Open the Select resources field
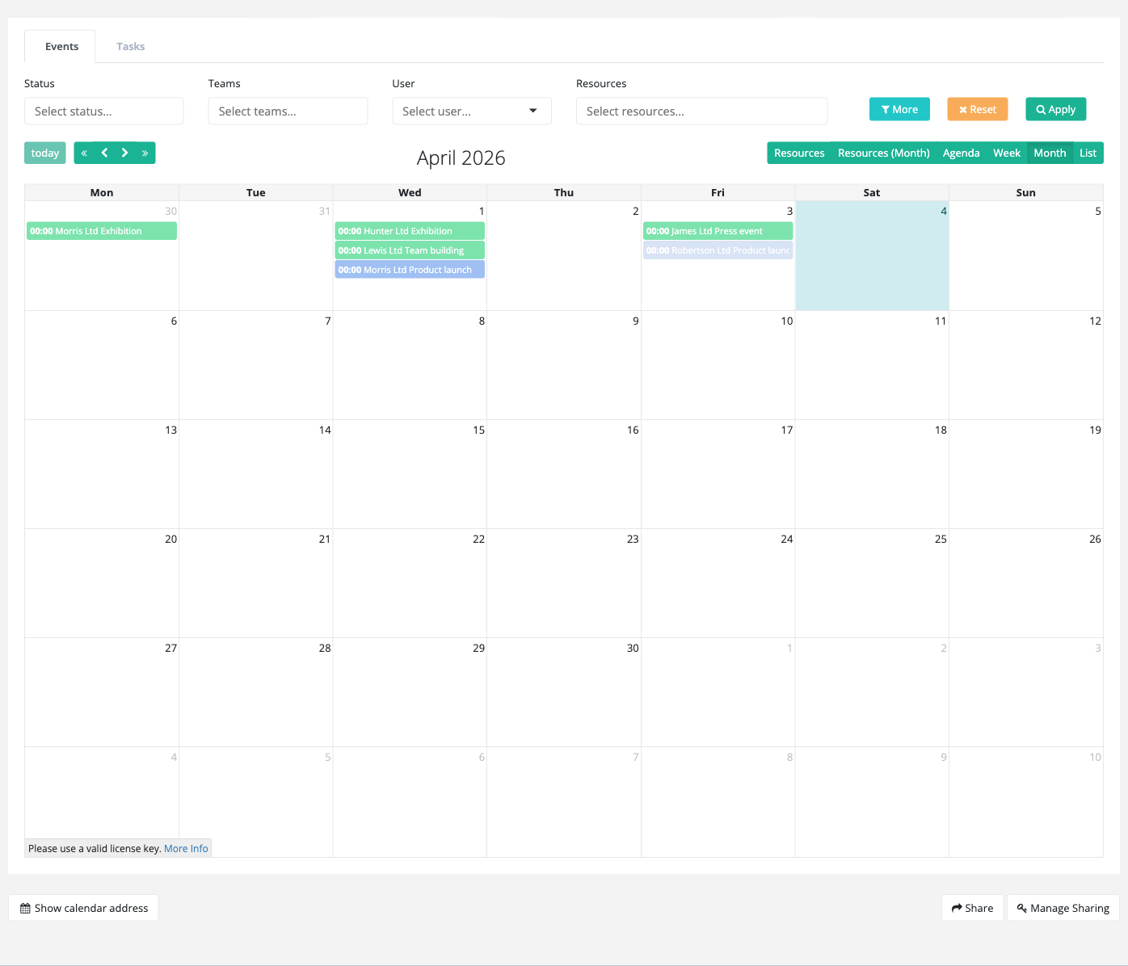The image size is (1128, 966). (701, 111)
